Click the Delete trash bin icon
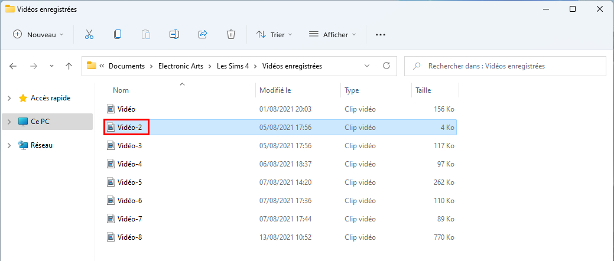 [x=231, y=34]
